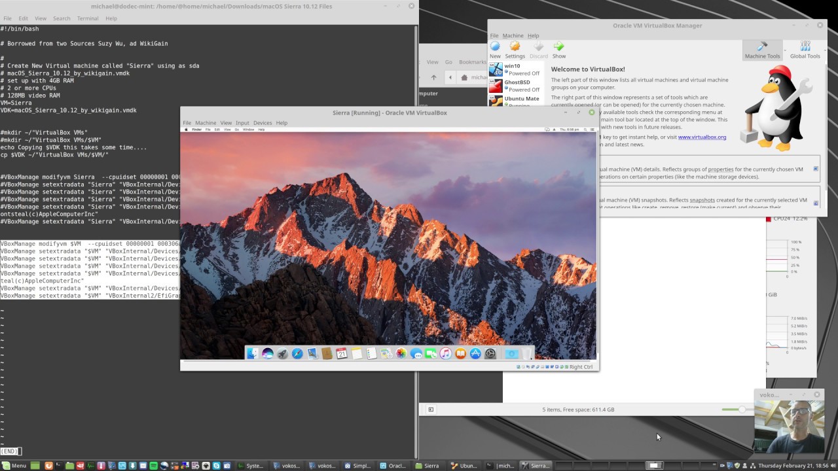Open Machine menu in VirtualBox Manager
The height and width of the screenshot is (471, 838).
[x=513, y=35]
